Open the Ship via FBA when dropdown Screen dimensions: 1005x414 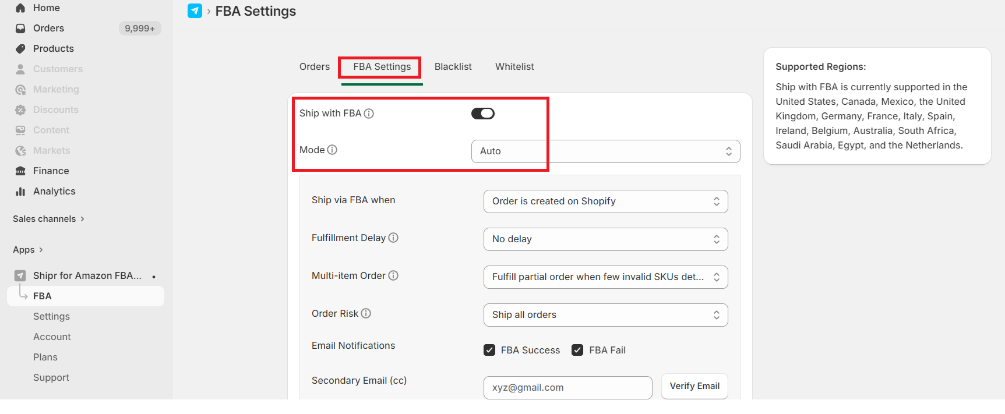[x=605, y=201]
